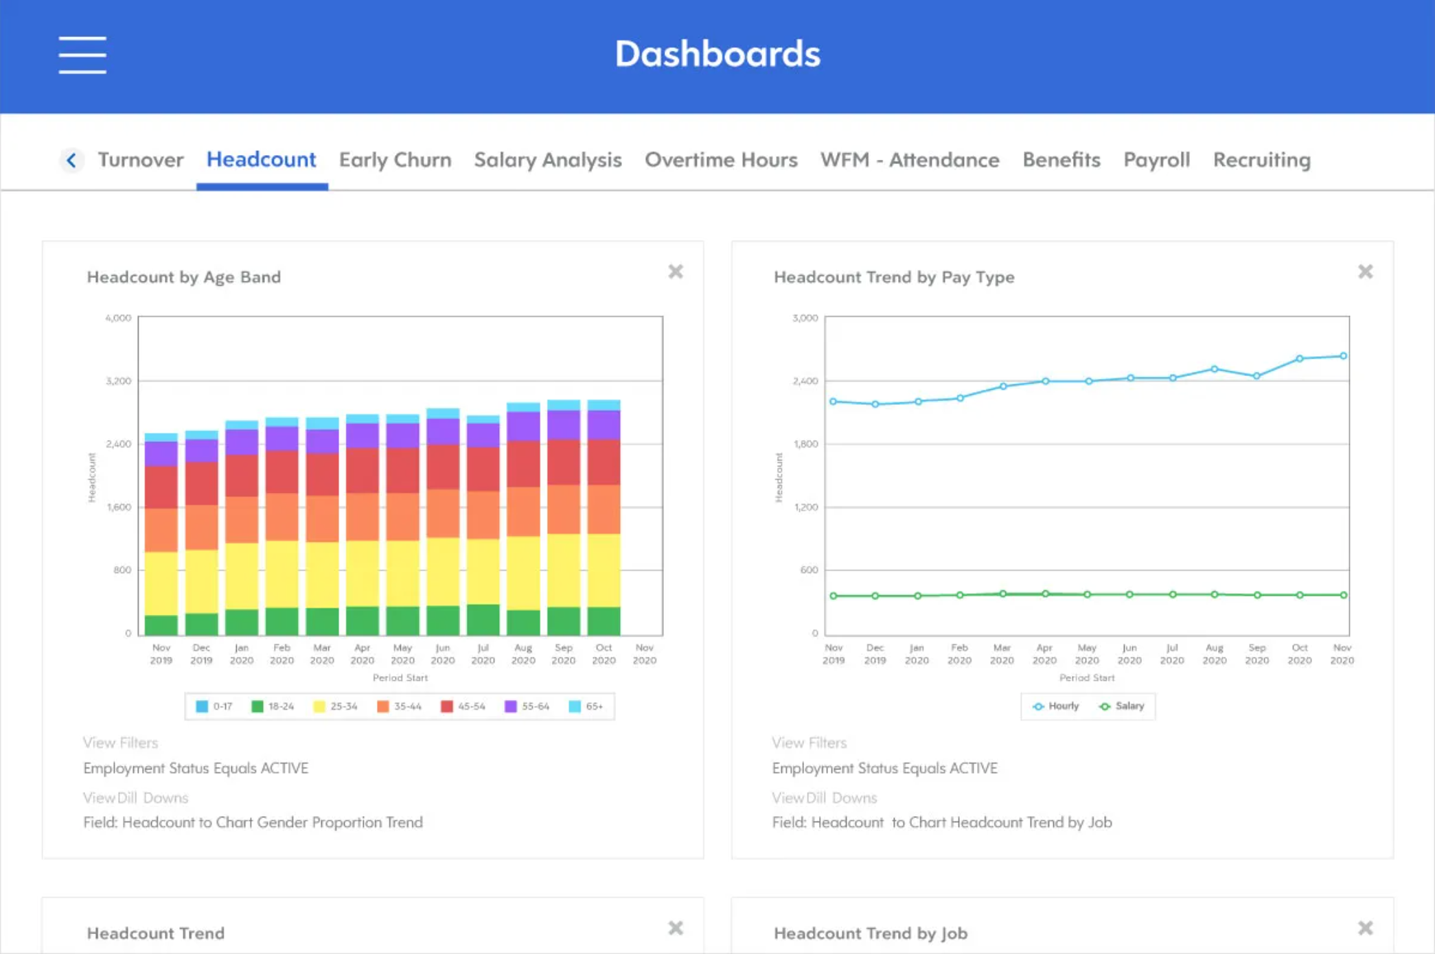Click the 45-54 red legend swatch
Viewport: 1435px width, 954px height.
[447, 706]
